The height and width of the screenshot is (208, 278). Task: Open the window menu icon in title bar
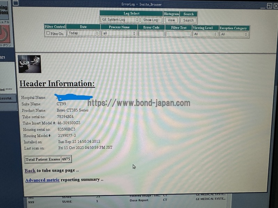(x=16, y=3)
